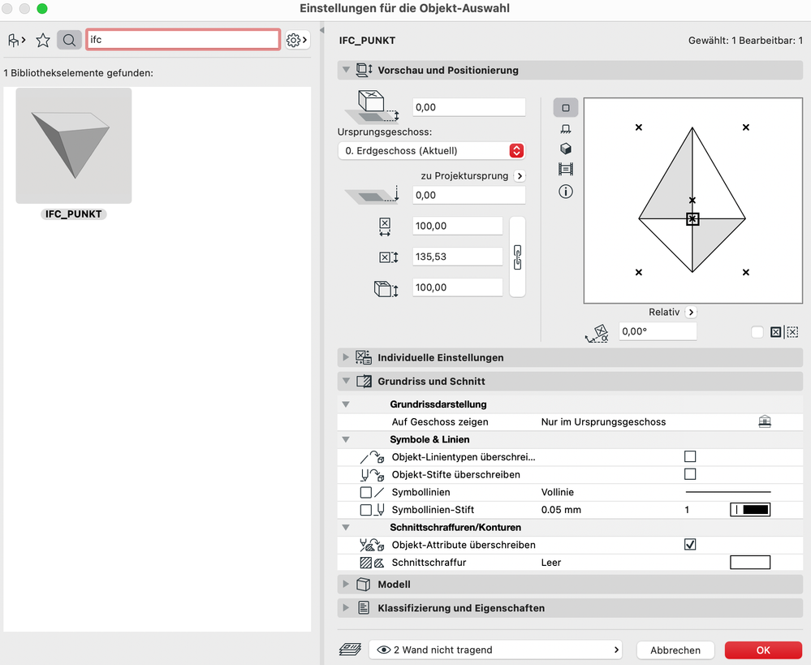Enable Objekt-Stifte überschreiben checkbox
Screen dimensions: 811x665
[x=691, y=474]
